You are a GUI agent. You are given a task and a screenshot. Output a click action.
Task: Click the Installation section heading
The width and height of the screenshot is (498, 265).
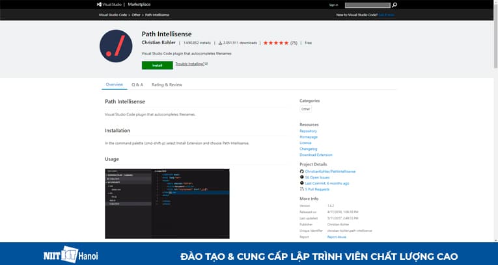pos(118,131)
